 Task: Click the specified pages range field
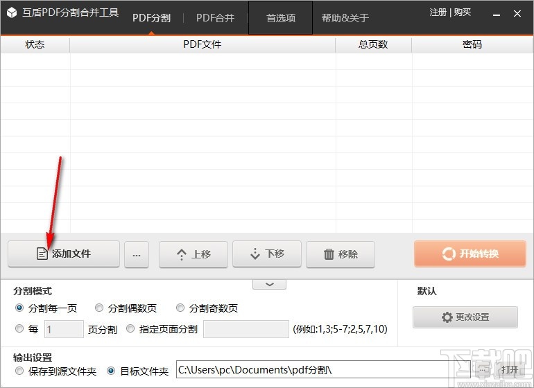click(246, 329)
